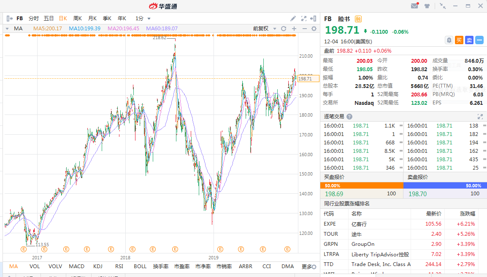Image resolution: width=487 pixels, height=277 pixels.
Task: Switch to the 周K weekly chart tab
Action: click(78, 19)
